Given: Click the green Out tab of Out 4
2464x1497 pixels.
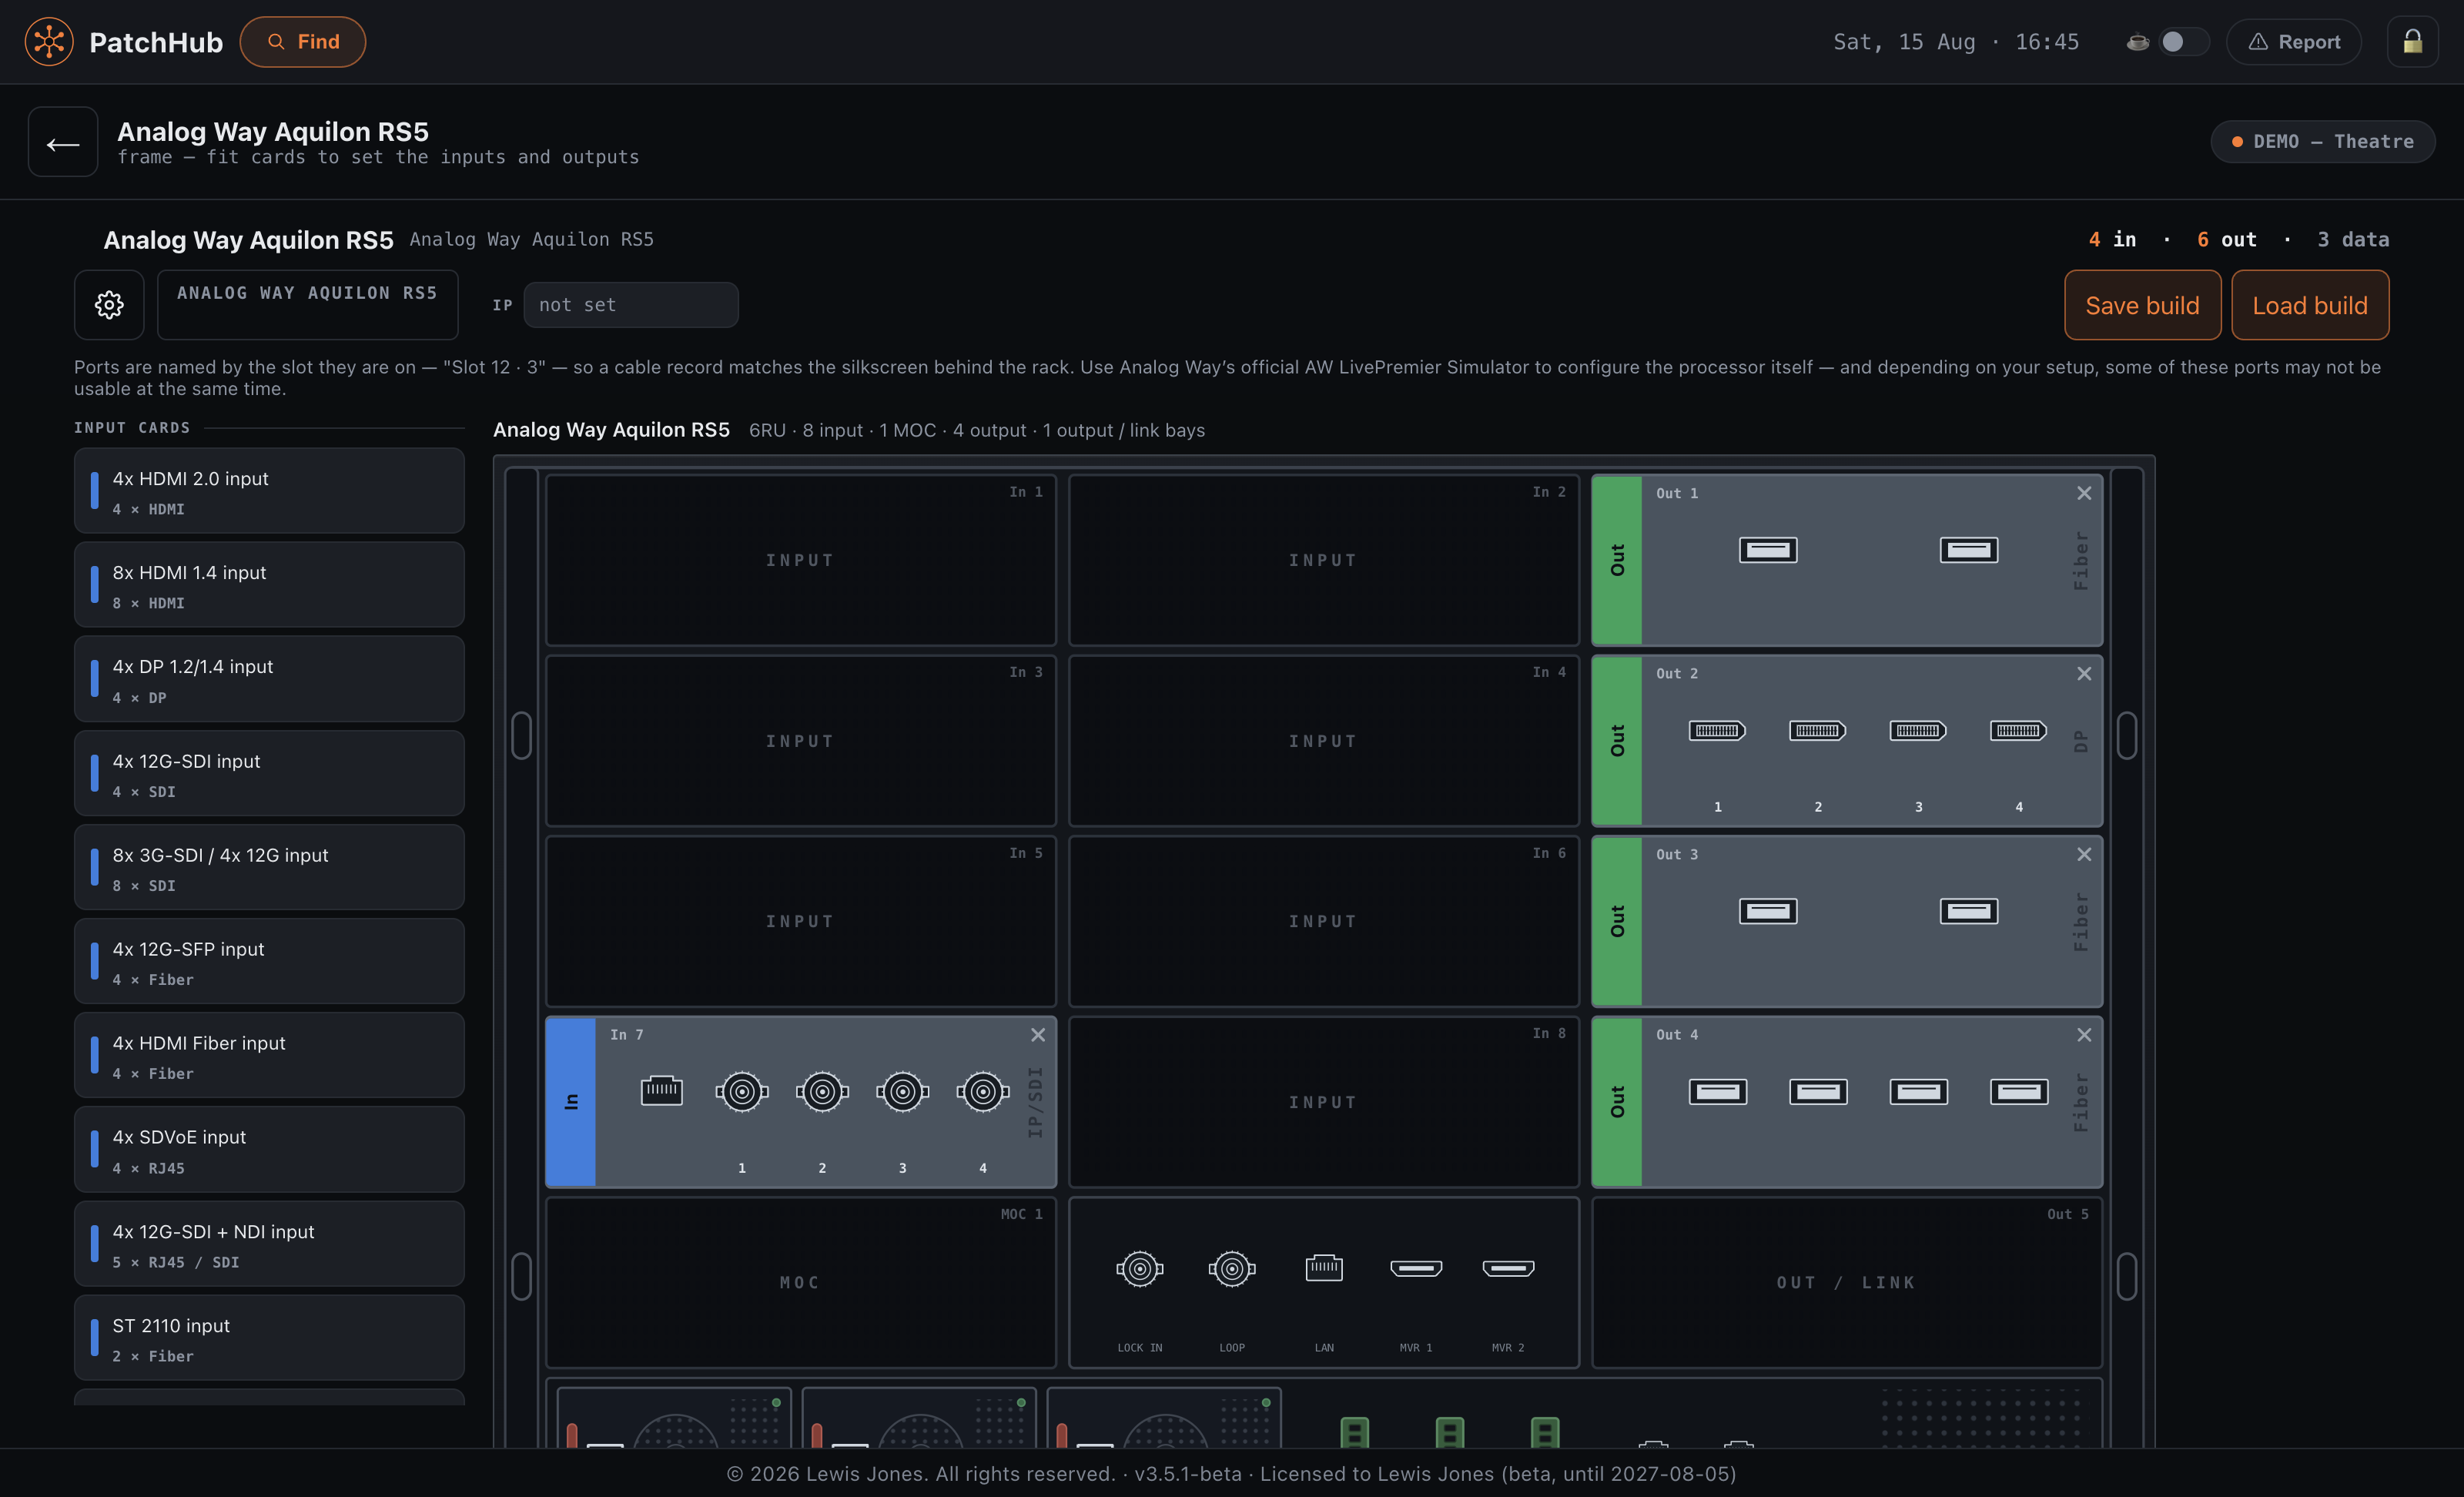Looking at the screenshot, I should [1617, 1102].
